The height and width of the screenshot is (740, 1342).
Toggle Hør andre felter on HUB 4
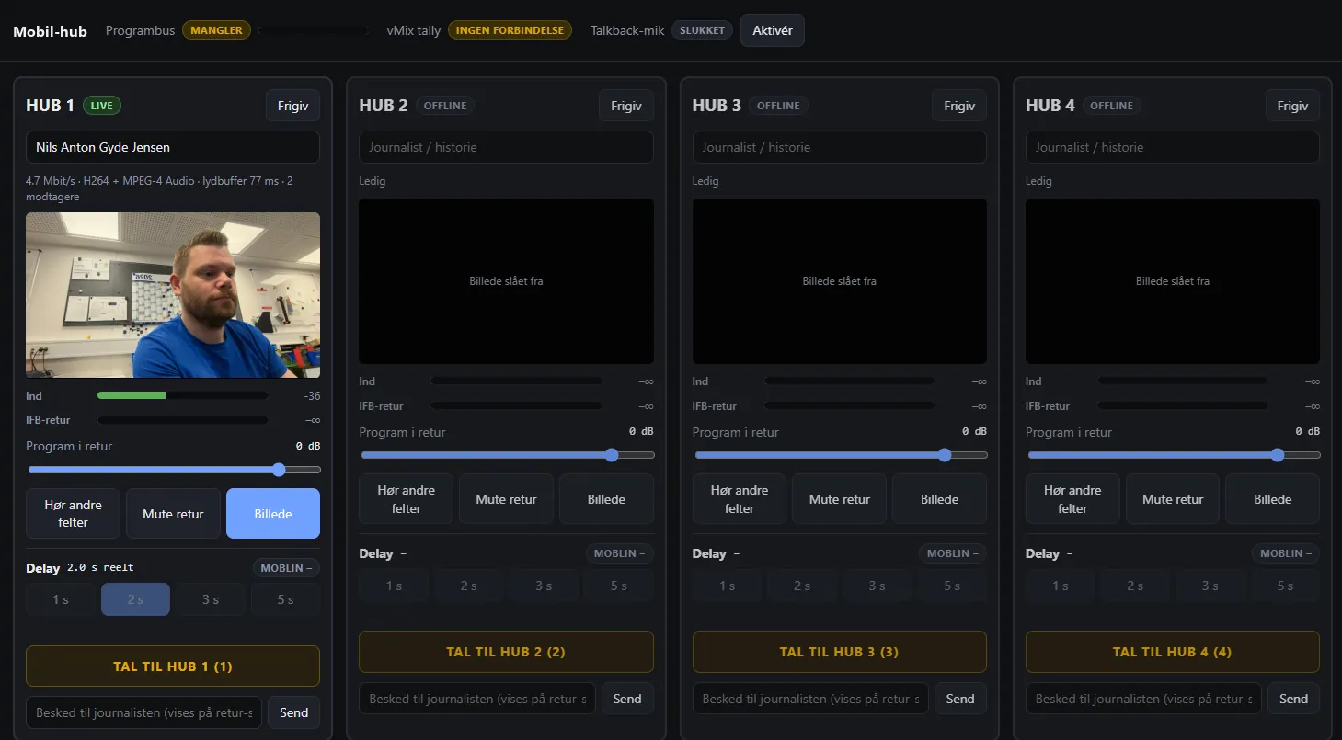pos(1072,499)
